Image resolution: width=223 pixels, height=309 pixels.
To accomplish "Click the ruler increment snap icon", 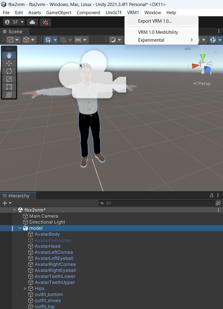I will (78, 40).
